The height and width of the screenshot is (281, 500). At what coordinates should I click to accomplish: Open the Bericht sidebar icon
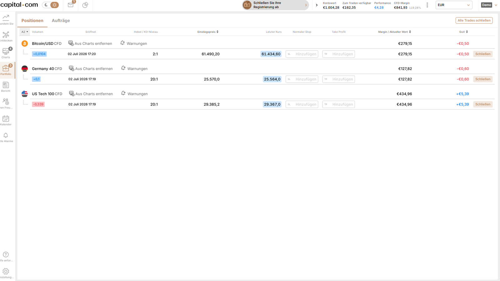click(x=6, y=85)
